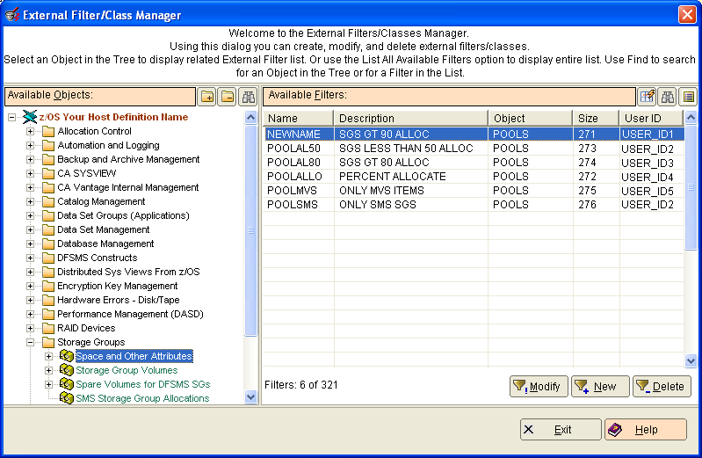Click the List All Available Filters icon
Screen dimensions: 702x458
689,97
